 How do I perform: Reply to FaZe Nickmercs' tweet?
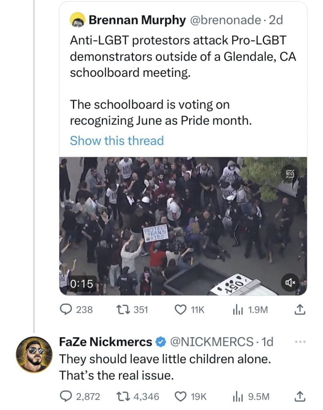tap(67, 396)
